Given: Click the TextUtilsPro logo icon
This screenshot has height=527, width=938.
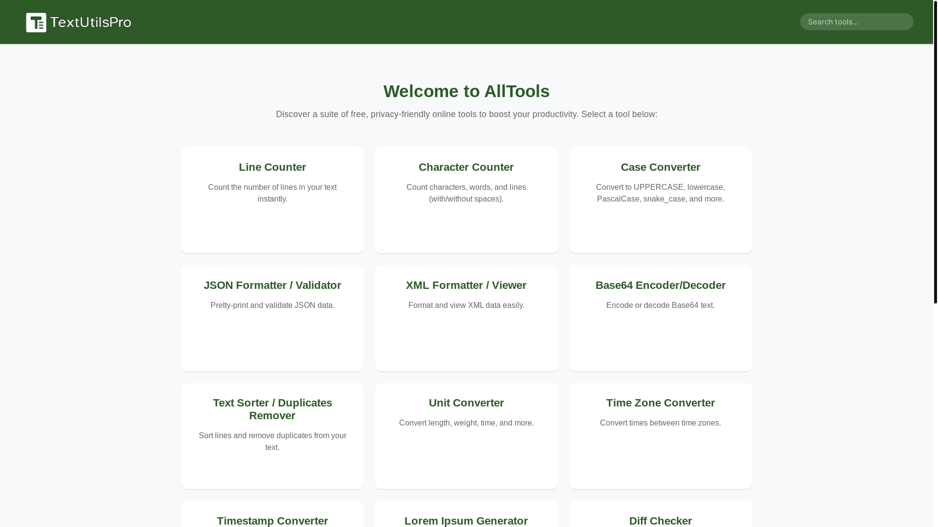Looking at the screenshot, I should [36, 22].
